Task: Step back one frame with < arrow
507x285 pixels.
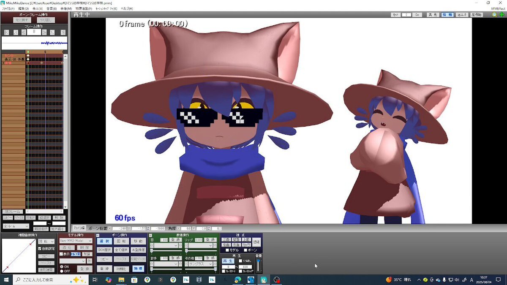Action: (24, 32)
